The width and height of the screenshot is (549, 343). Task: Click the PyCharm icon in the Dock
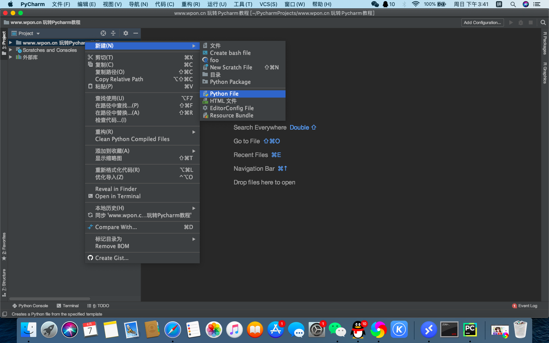470,330
